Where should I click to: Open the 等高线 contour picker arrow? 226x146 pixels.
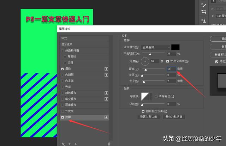151,97
